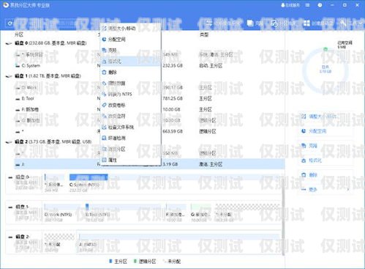Click the trash icon beside context-menu 删除

pyautogui.click(x=104, y=73)
